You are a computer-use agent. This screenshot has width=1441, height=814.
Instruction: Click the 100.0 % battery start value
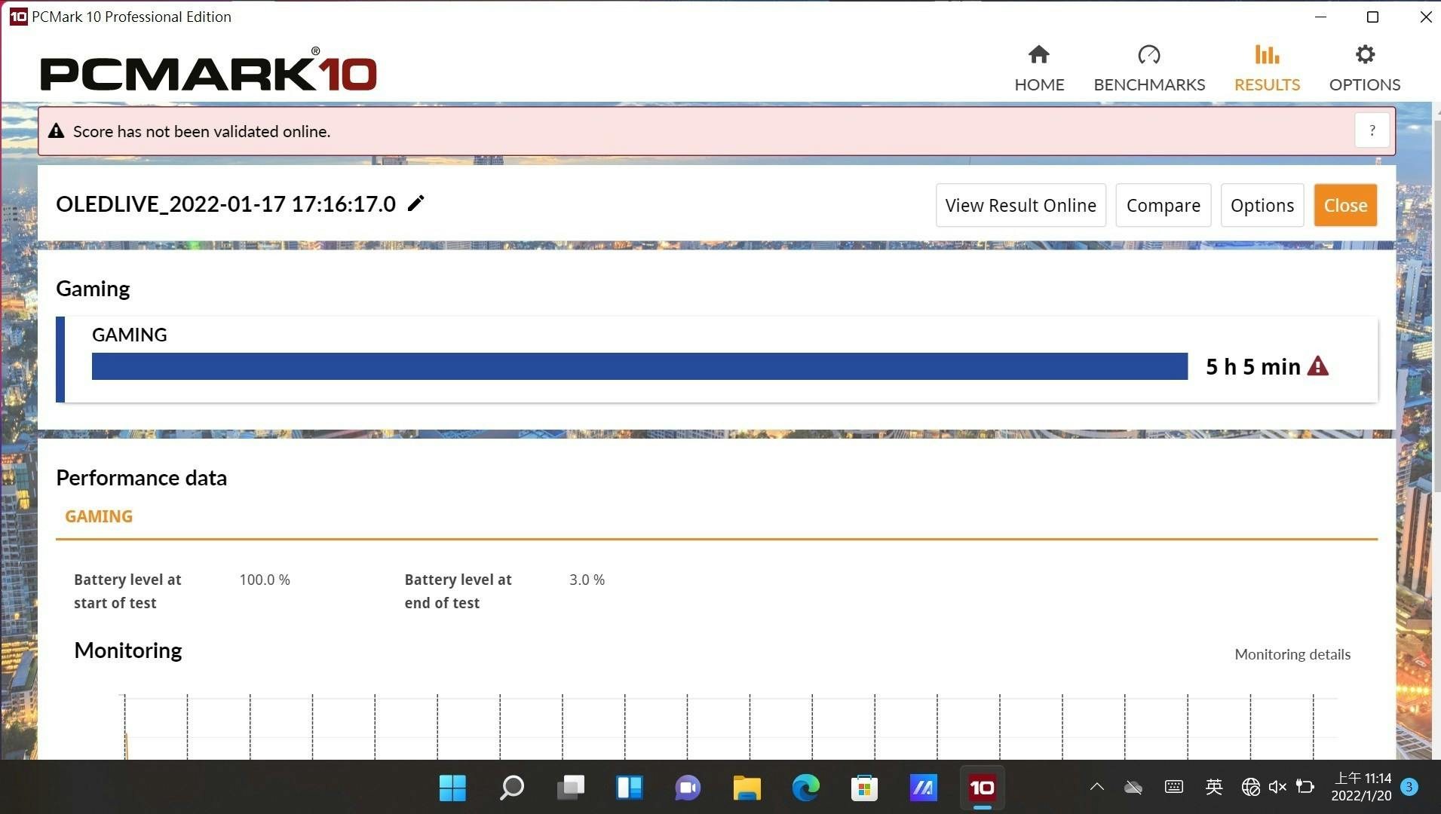tap(265, 580)
